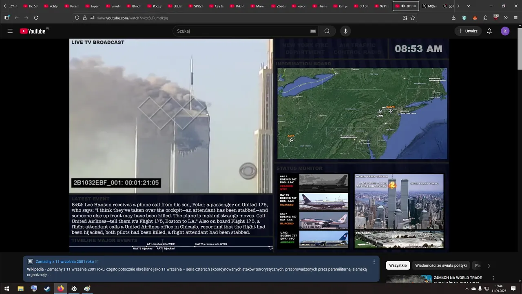Image resolution: width=522 pixels, height=294 pixels.
Task: Reload the current page
Action: point(36,18)
